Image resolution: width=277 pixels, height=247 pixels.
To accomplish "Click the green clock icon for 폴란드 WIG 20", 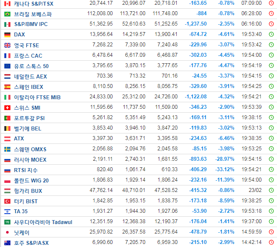I will 271,180.
